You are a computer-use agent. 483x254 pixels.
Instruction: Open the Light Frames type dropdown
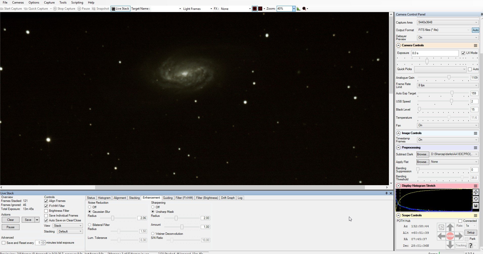pos(197,9)
